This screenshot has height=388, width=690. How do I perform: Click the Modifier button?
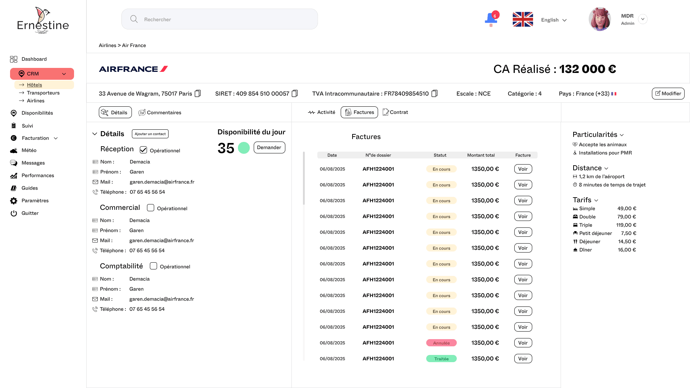[x=668, y=93]
